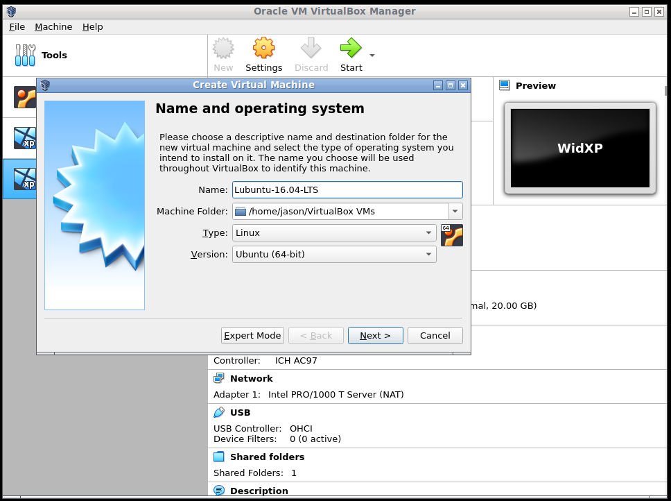Select the first XP virtual machine icon
The height and width of the screenshot is (501, 671).
tap(25, 138)
